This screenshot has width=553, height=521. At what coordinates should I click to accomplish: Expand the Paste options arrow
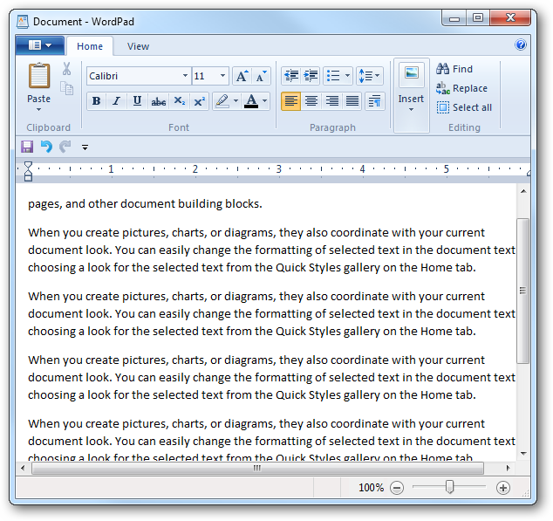[x=38, y=109]
